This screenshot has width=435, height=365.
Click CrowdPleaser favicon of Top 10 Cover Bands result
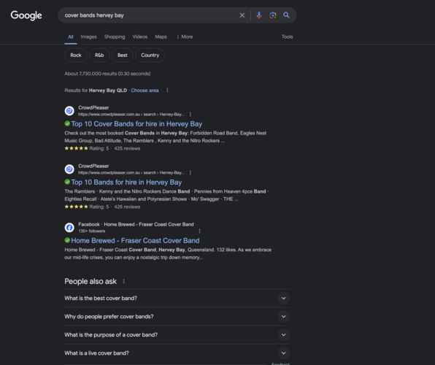point(69,111)
